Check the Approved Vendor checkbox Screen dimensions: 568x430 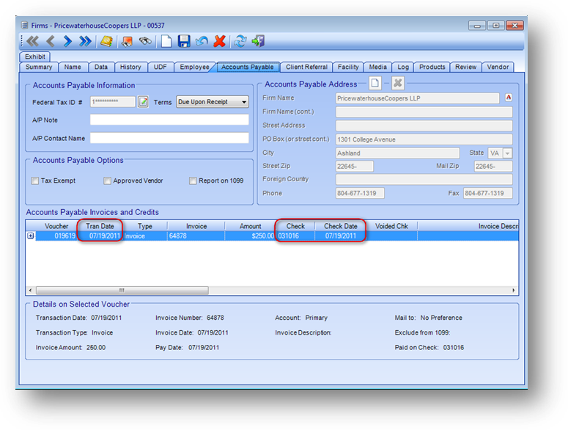coord(107,181)
